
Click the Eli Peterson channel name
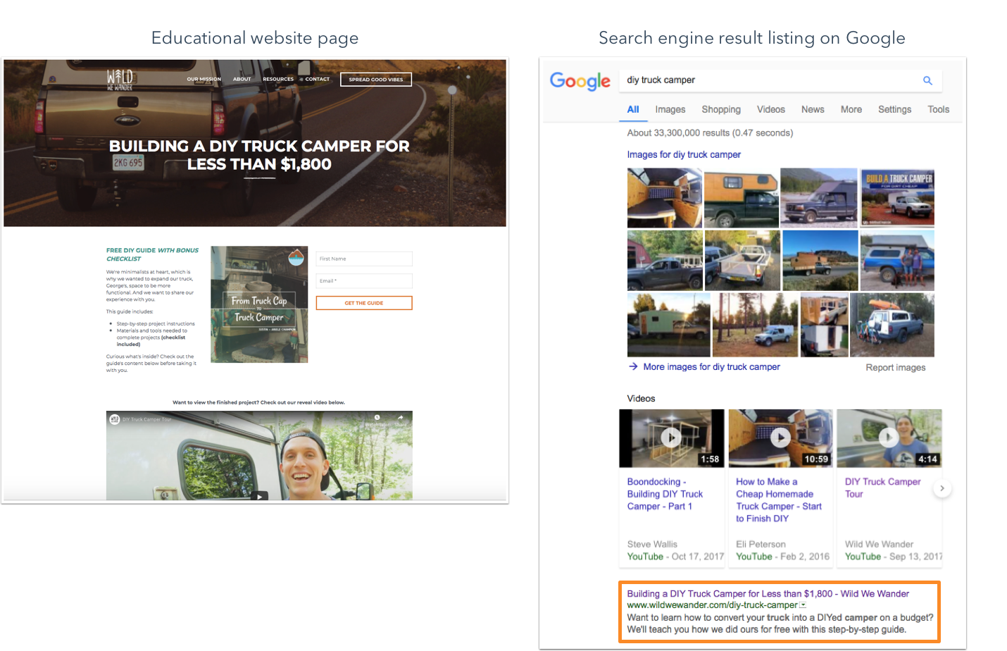pos(761,544)
